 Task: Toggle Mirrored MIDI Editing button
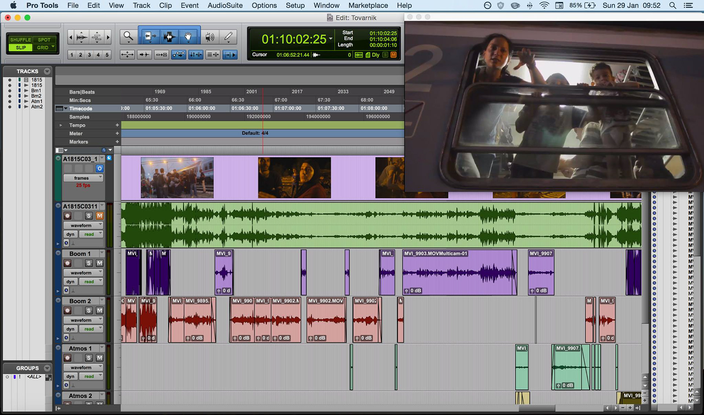coord(161,55)
